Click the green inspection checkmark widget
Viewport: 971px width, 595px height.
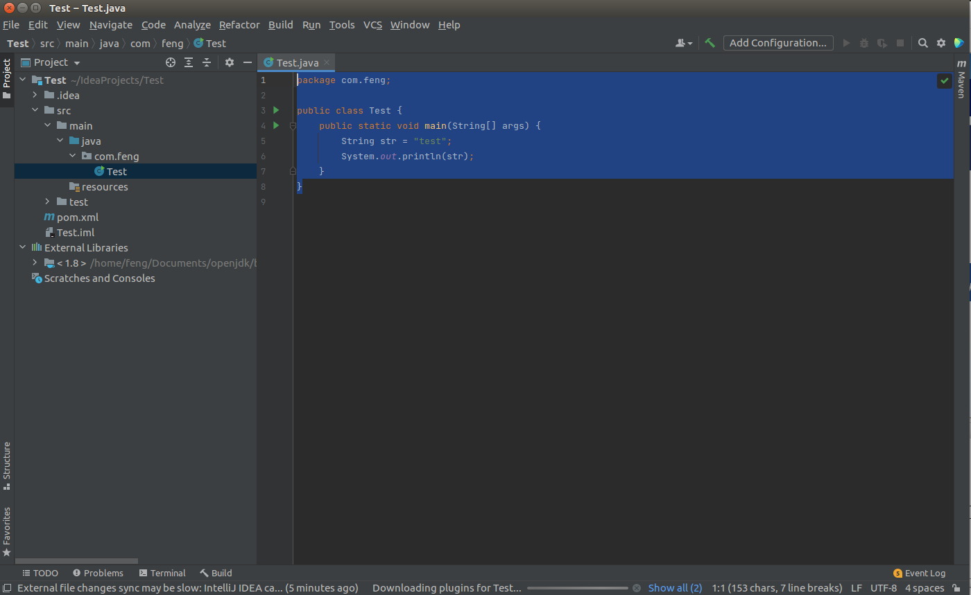pos(944,80)
